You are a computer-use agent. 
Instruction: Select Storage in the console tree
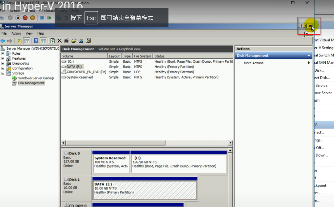[18, 73]
